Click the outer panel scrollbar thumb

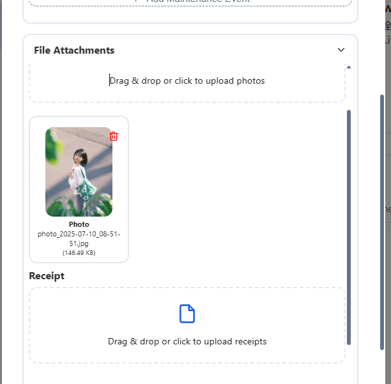click(x=382, y=222)
